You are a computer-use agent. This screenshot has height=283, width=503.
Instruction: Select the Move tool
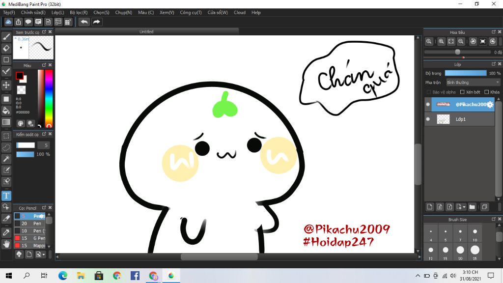pyautogui.click(x=6, y=85)
